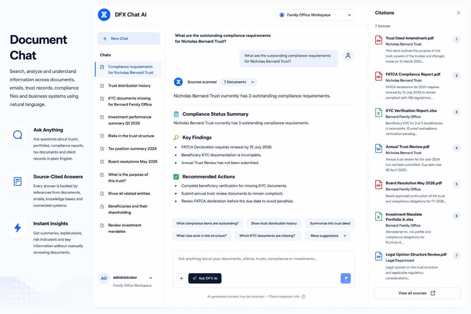Click the Ask Anything search icon
471x314 pixels.
click(x=18, y=135)
